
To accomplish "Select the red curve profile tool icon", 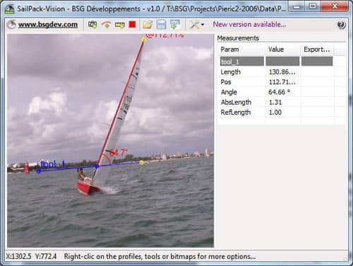I will coord(106,25).
